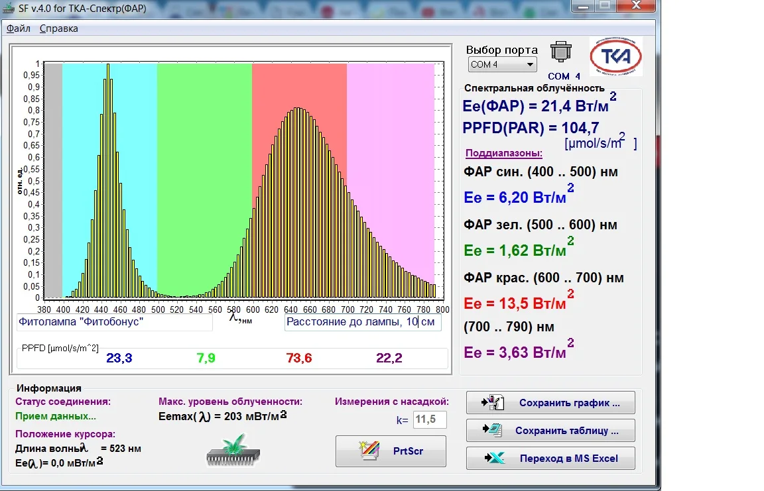Click the save table notepad icon
Screen dimensions: 764x491
(492, 430)
